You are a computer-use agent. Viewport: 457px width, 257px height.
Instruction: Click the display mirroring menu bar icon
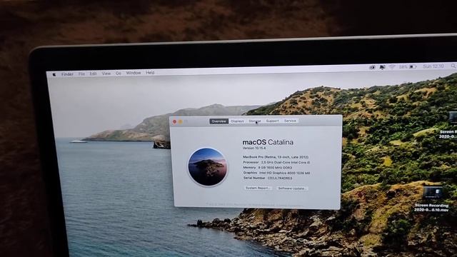(382, 67)
